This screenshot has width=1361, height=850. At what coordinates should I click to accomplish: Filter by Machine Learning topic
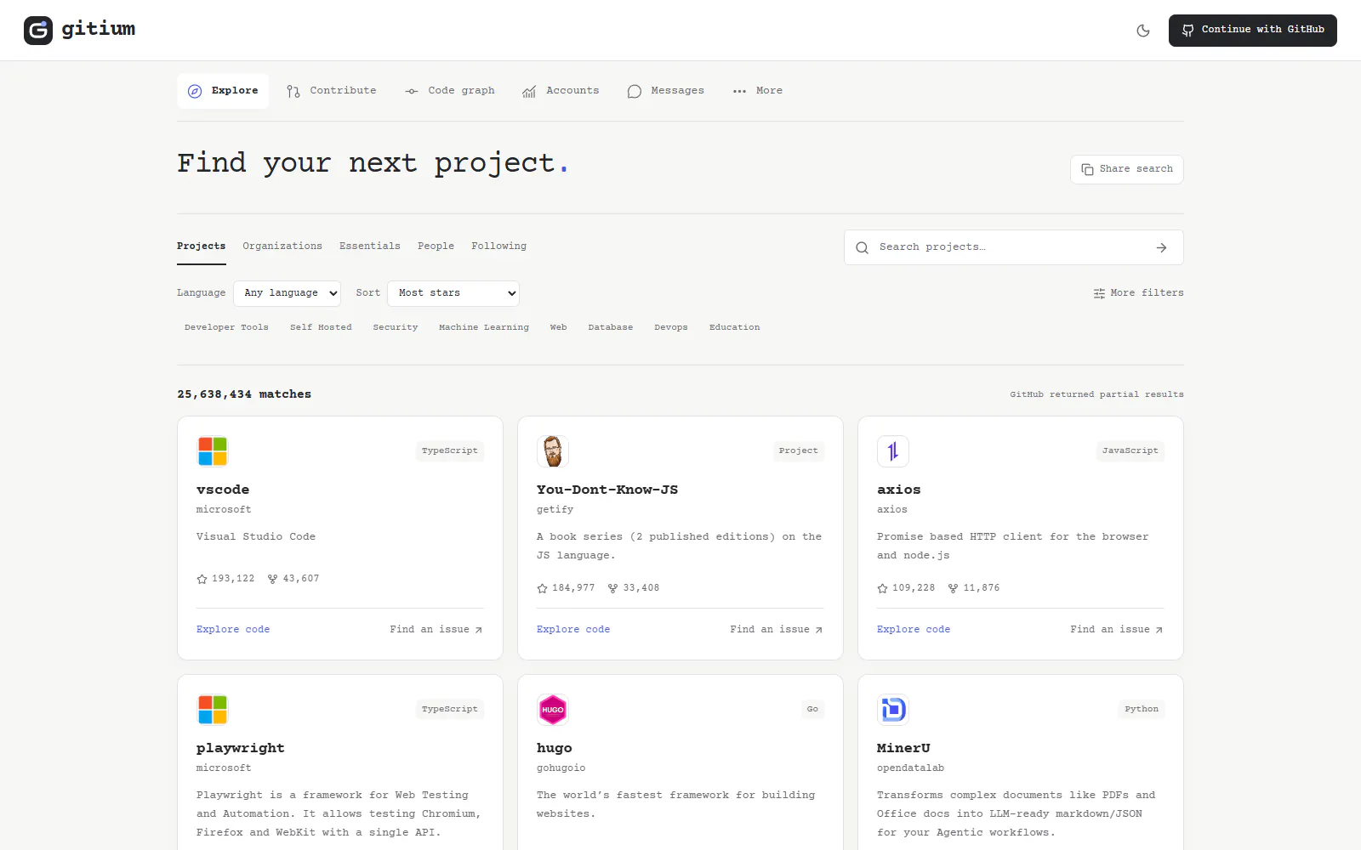pos(484,327)
